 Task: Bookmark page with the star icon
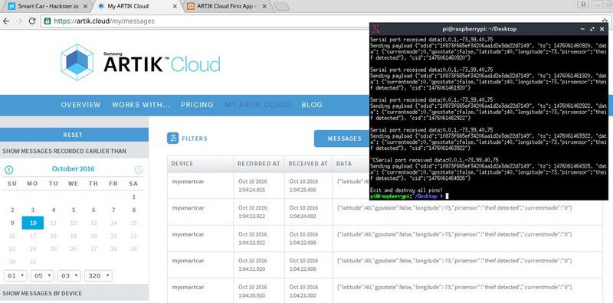[x=605, y=21]
